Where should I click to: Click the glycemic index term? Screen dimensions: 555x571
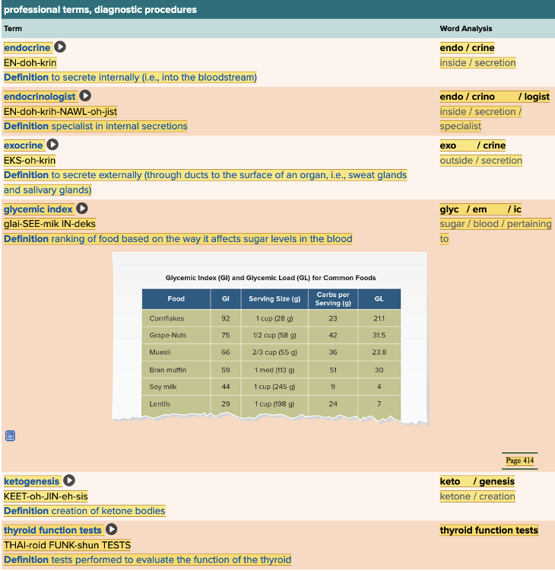tap(38, 209)
